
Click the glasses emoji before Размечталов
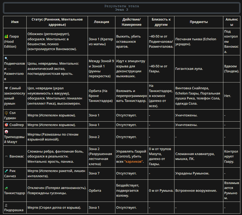tap(9, 69)
